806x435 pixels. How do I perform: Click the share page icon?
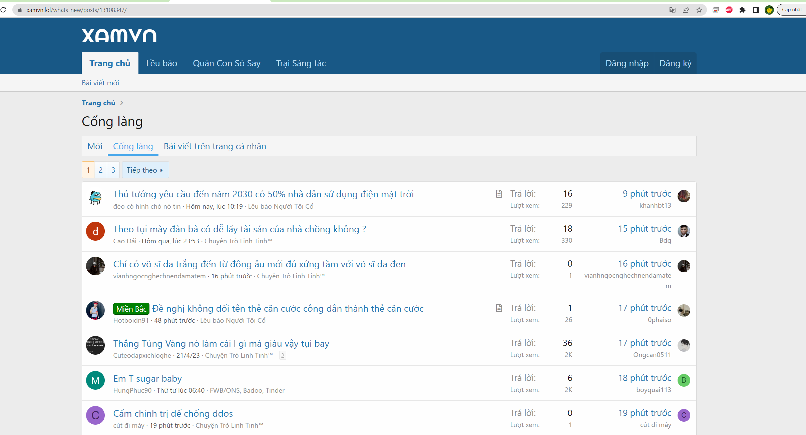click(x=686, y=10)
